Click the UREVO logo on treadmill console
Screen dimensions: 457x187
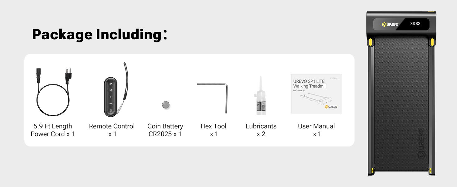(x=390, y=24)
